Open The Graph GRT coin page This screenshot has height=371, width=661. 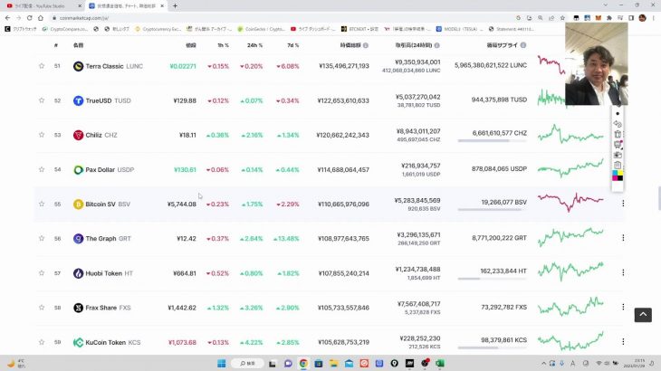pyautogui.click(x=102, y=239)
